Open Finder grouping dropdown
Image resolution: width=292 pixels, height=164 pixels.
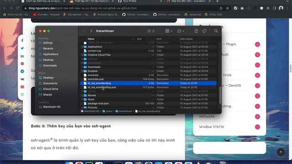pos(169,31)
